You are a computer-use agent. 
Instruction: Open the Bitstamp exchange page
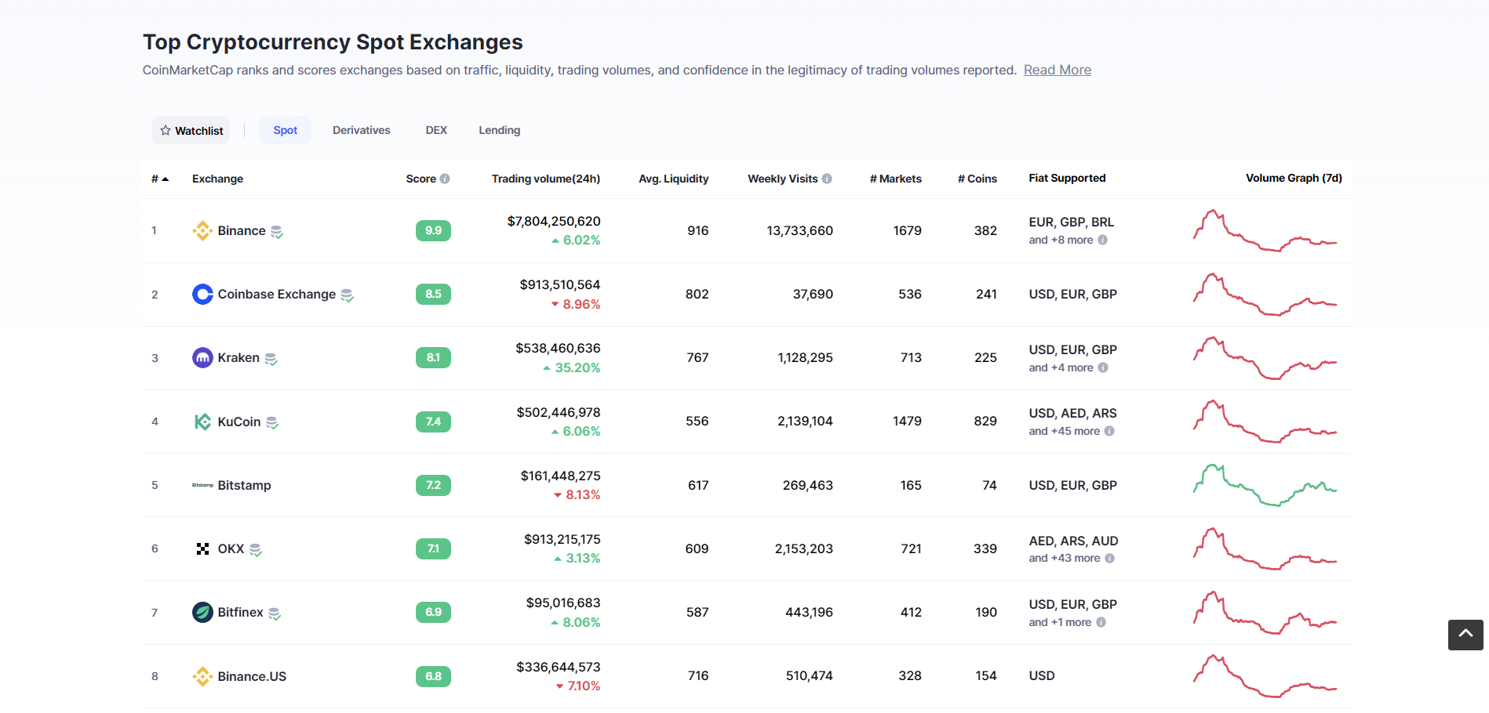click(x=245, y=485)
